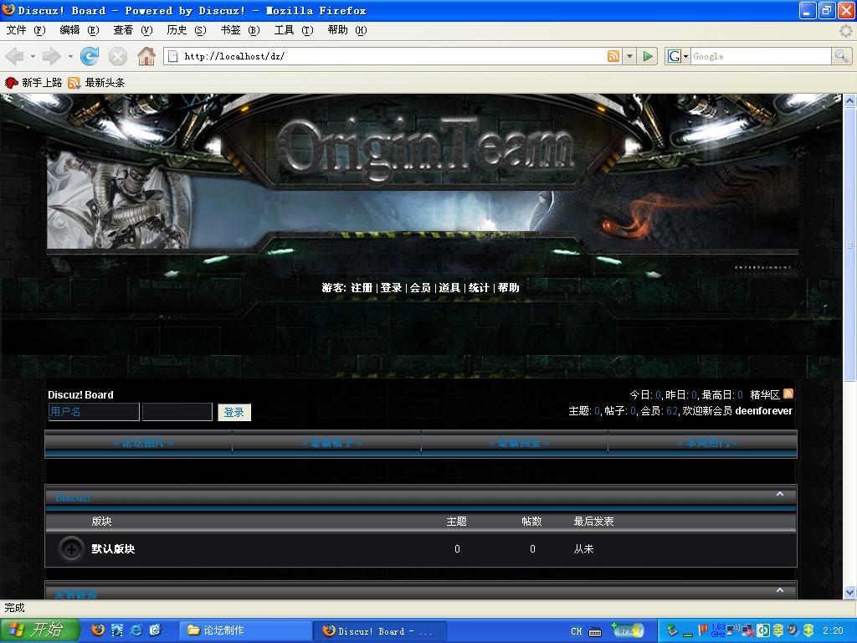Click the Stop loading button
This screenshot has width=857, height=643.
tap(117, 56)
